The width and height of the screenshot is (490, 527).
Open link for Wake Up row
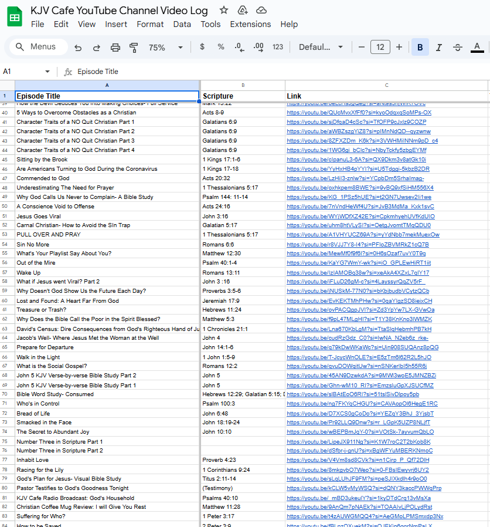tap(358, 272)
